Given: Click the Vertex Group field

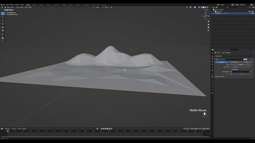Looking at the screenshot, I should 239,71.
